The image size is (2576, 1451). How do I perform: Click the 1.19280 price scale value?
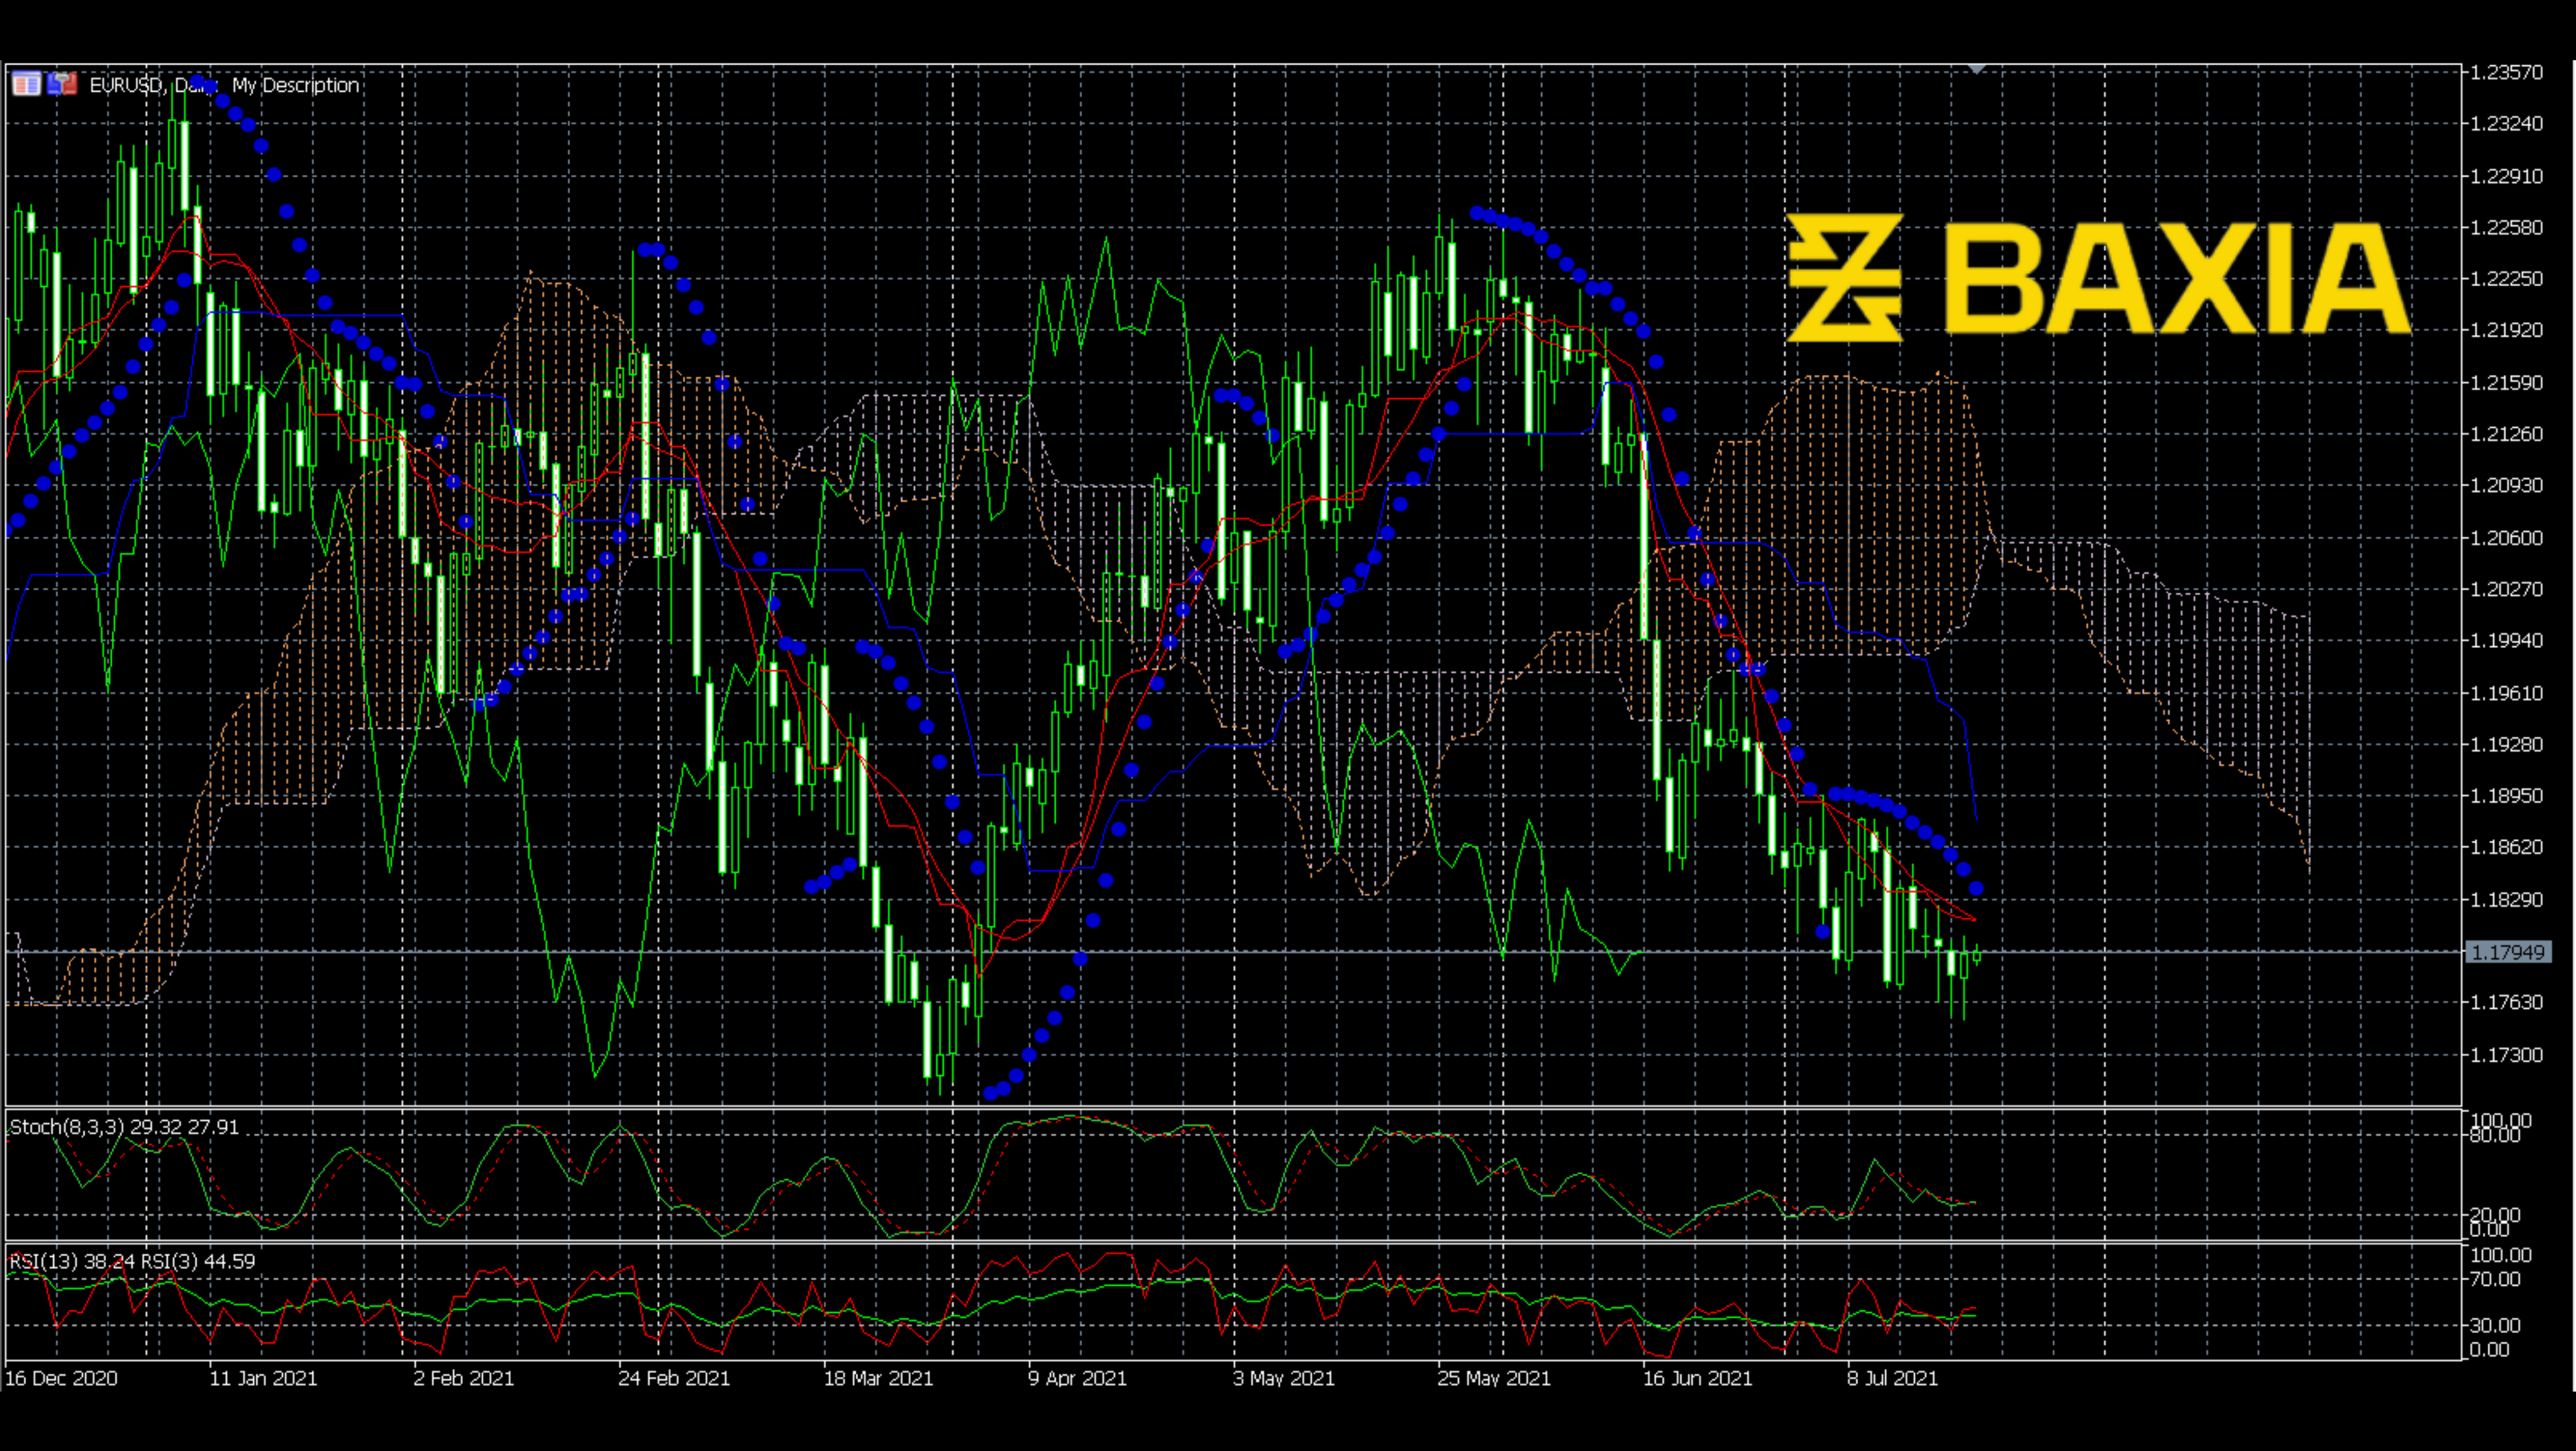(2506, 744)
